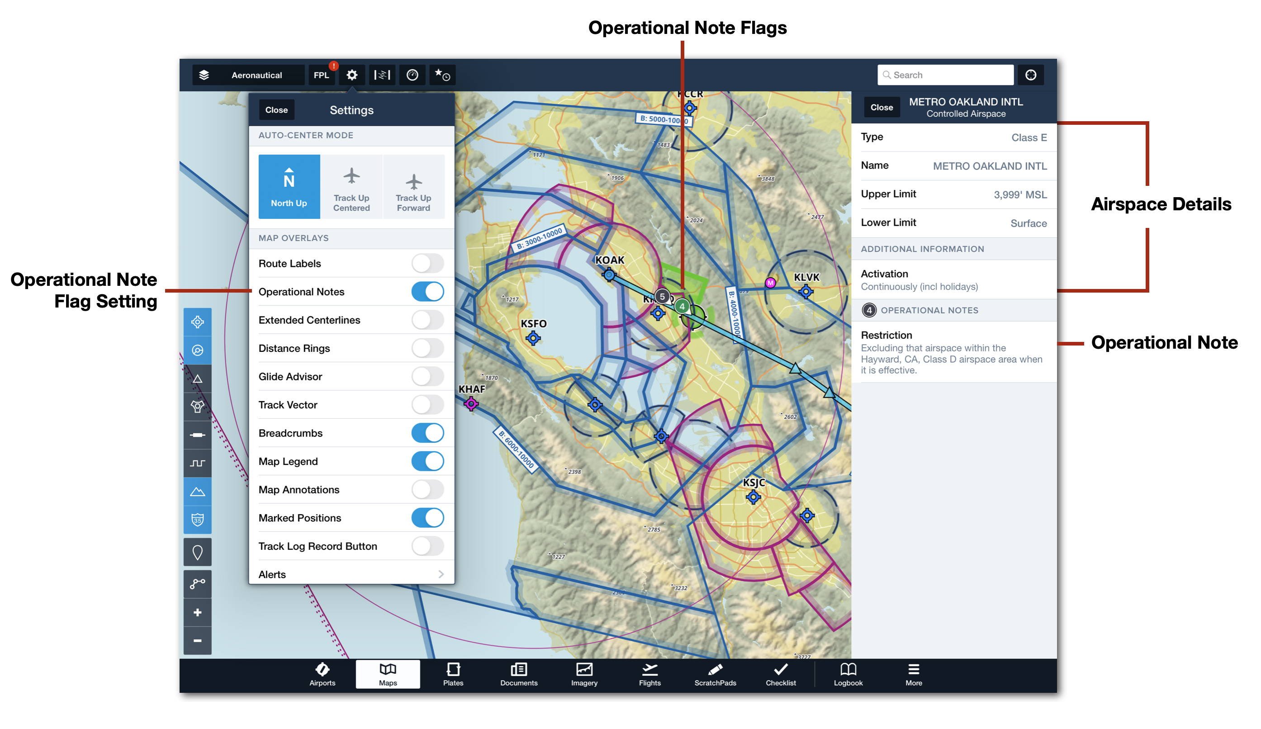Viewport: 1261px width, 729px height.
Task: Toggle the navaid circle icon in sidebar
Action: click(198, 350)
